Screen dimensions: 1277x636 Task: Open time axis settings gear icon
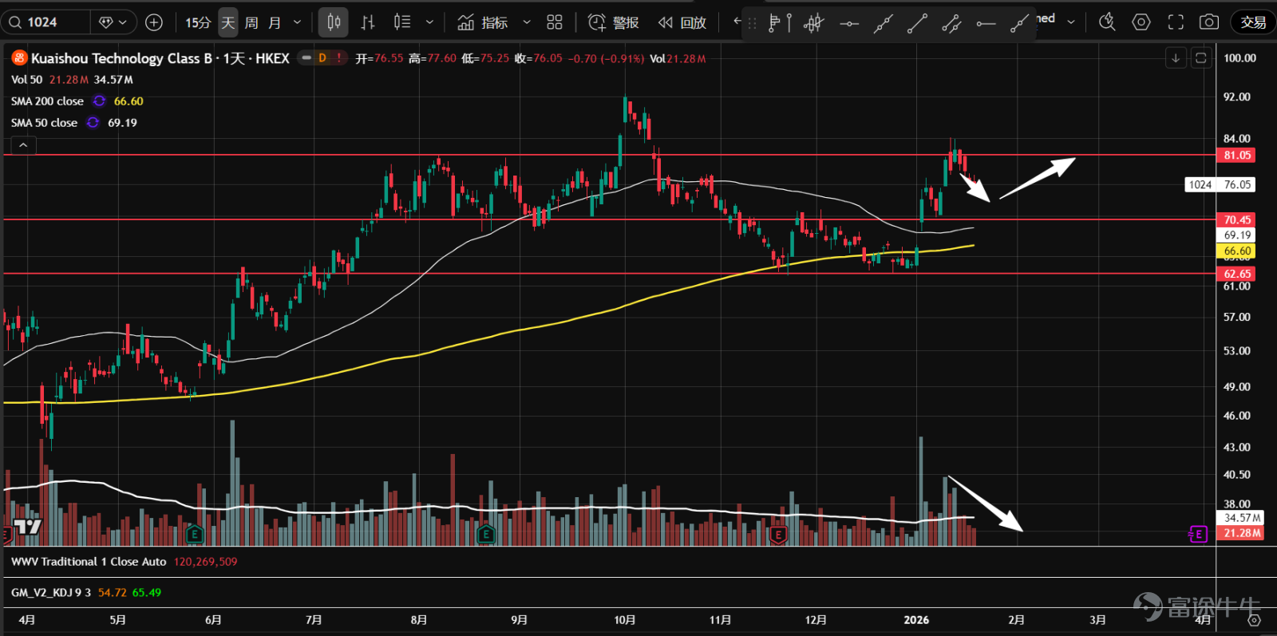[x=1254, y=620]
